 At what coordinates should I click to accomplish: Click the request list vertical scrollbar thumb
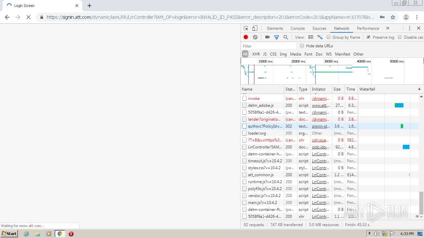click(421, 203)
